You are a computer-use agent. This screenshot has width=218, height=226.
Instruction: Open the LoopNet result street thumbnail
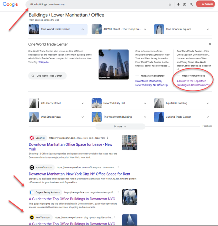pos(130,143)
